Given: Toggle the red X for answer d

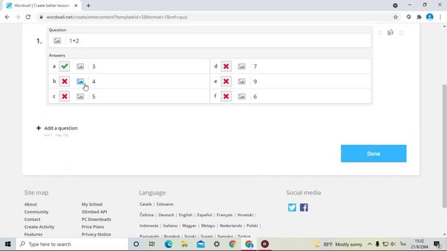Looking at the screenshot, I should tap(226, 66).
